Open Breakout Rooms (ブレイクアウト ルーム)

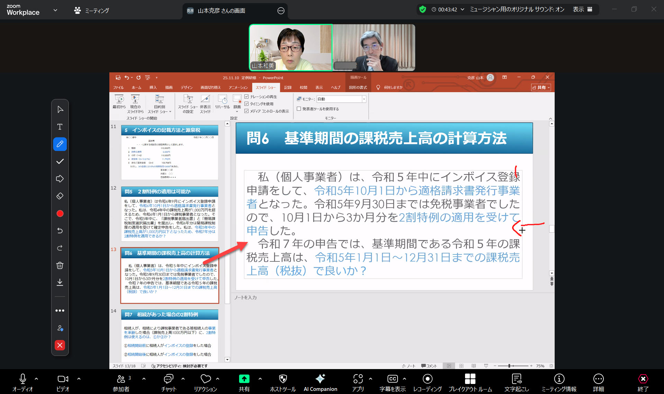[470, 382]
